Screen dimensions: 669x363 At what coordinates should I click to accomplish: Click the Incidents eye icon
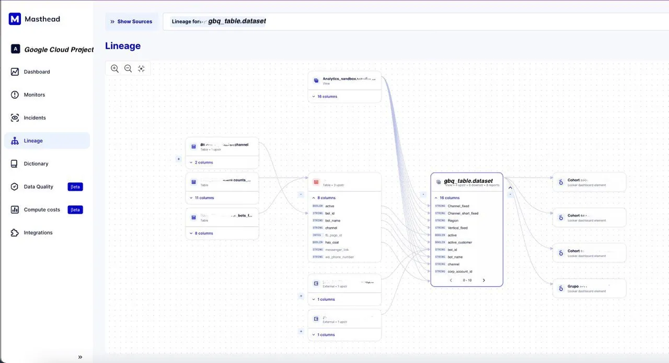(x=15, y=118)
